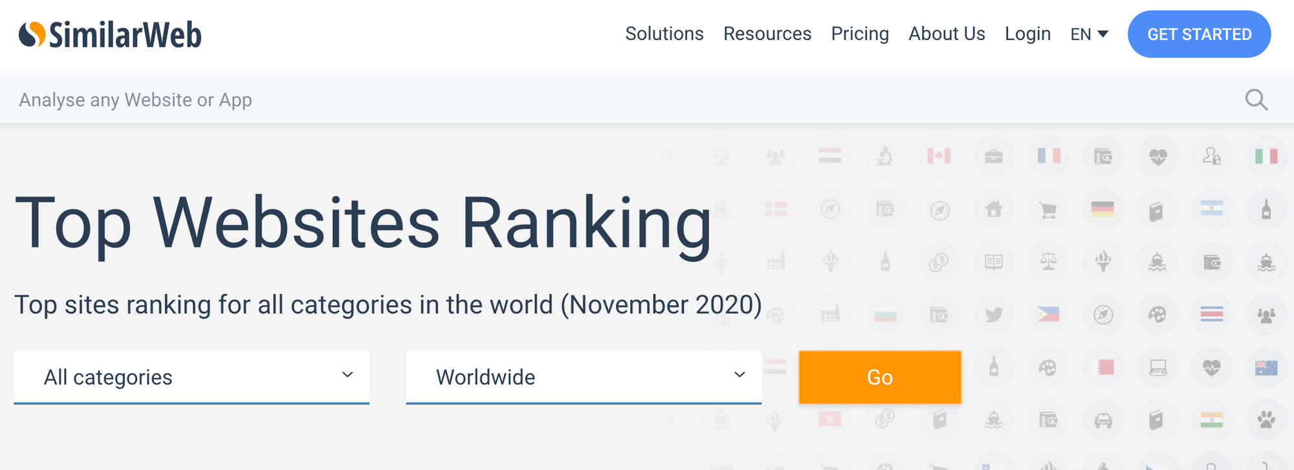This screenshot has height=470, width=1294.
Task: Open the All categories dropdown
Action: [192, 377]
